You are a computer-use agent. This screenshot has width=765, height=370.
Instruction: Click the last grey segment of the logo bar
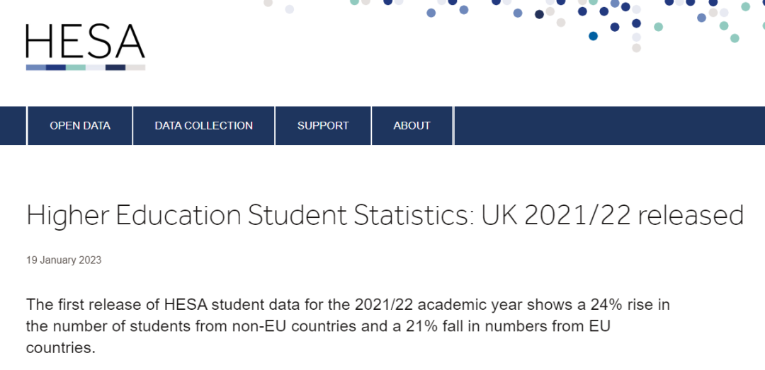(x=136, y=67)
